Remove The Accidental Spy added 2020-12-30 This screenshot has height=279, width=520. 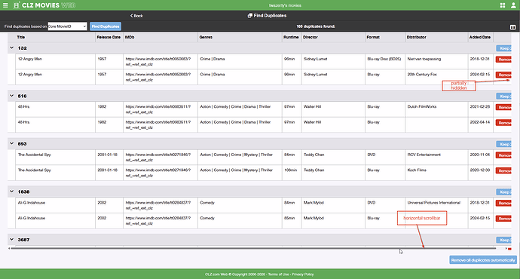(x=503, y=170)
